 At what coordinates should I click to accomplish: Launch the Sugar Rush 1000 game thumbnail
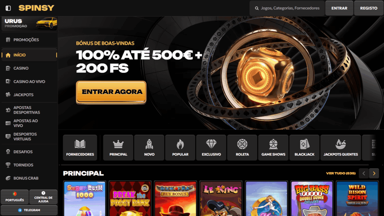click(x=84, y=199)
